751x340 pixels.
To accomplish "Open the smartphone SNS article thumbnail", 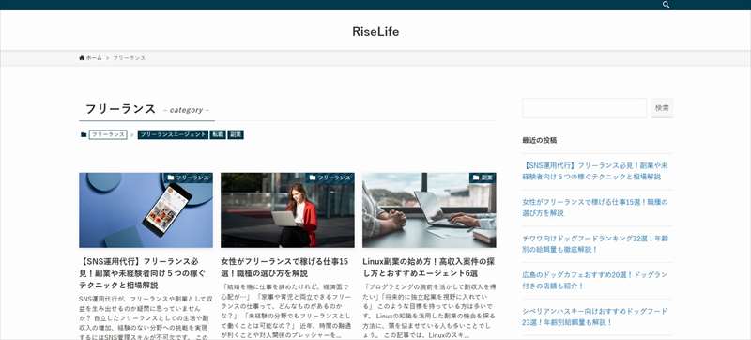I will coord(146,210).
